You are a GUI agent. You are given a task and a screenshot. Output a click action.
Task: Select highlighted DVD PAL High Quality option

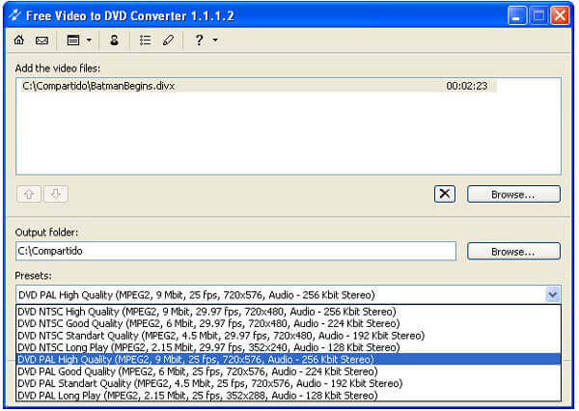tap(289, 359)
